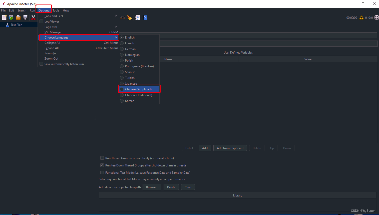Click the remote engine status circle icon

[x=376, y=18]
